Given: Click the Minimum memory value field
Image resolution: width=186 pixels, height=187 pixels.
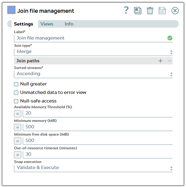Looking at the screenshot, I should click(x=98, y=127).
